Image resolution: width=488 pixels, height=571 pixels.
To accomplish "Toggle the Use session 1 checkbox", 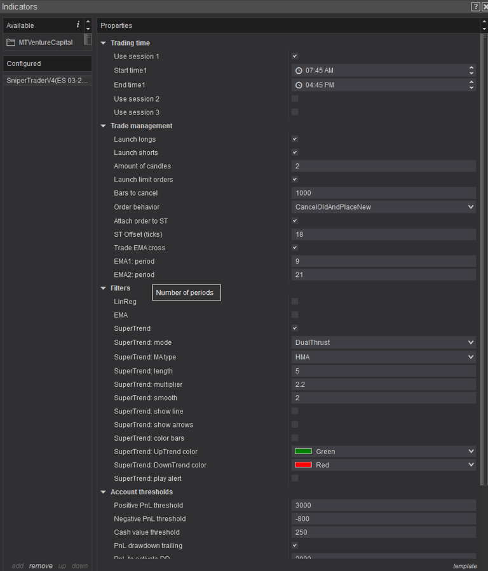I will tap(295, 56).
